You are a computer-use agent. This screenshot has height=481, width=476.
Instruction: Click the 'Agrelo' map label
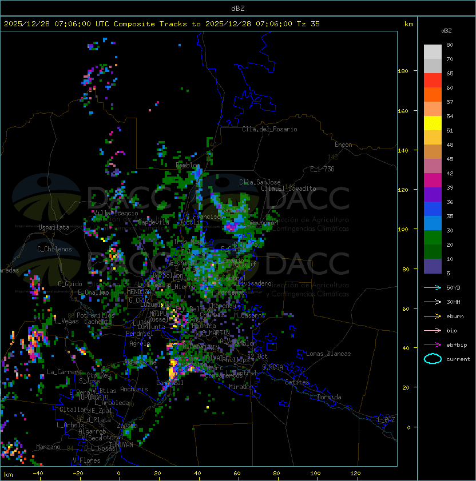coord(140,343)
